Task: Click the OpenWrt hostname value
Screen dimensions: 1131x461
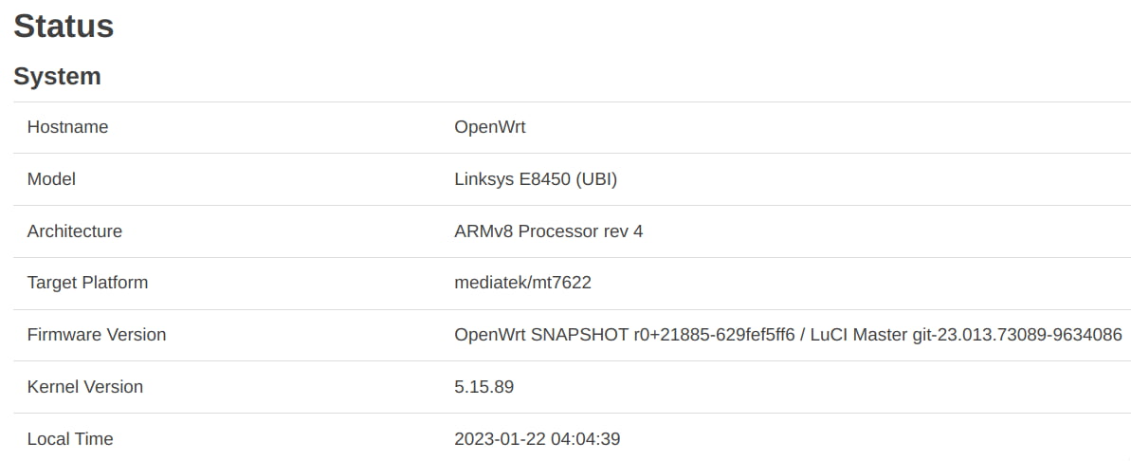Action: click(x=490, y=127)
